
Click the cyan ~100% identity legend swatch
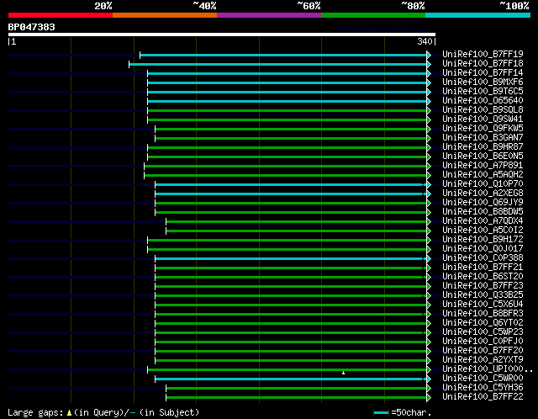click(x=477, y=15)
